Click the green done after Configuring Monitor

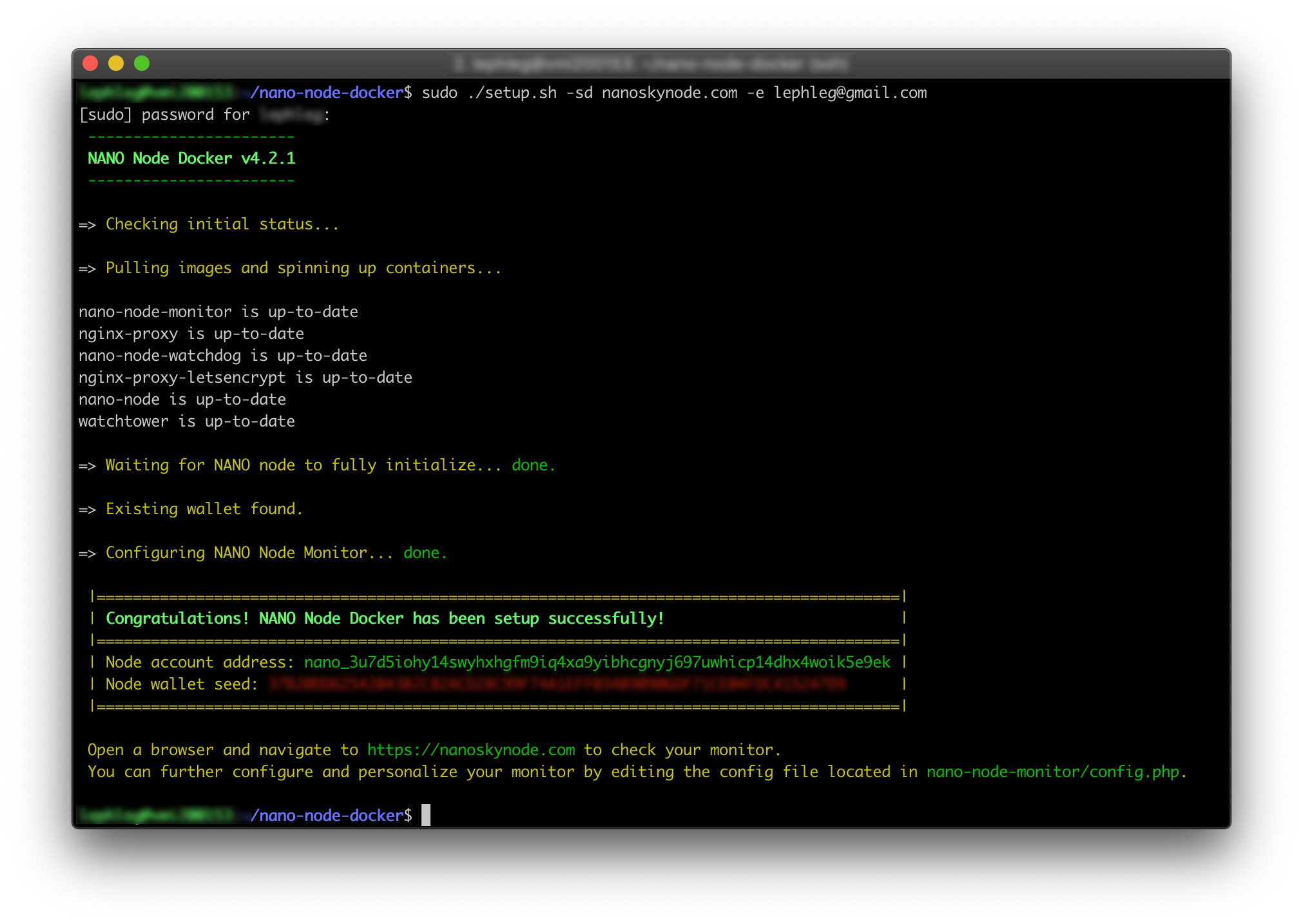[x=425, y=553]
